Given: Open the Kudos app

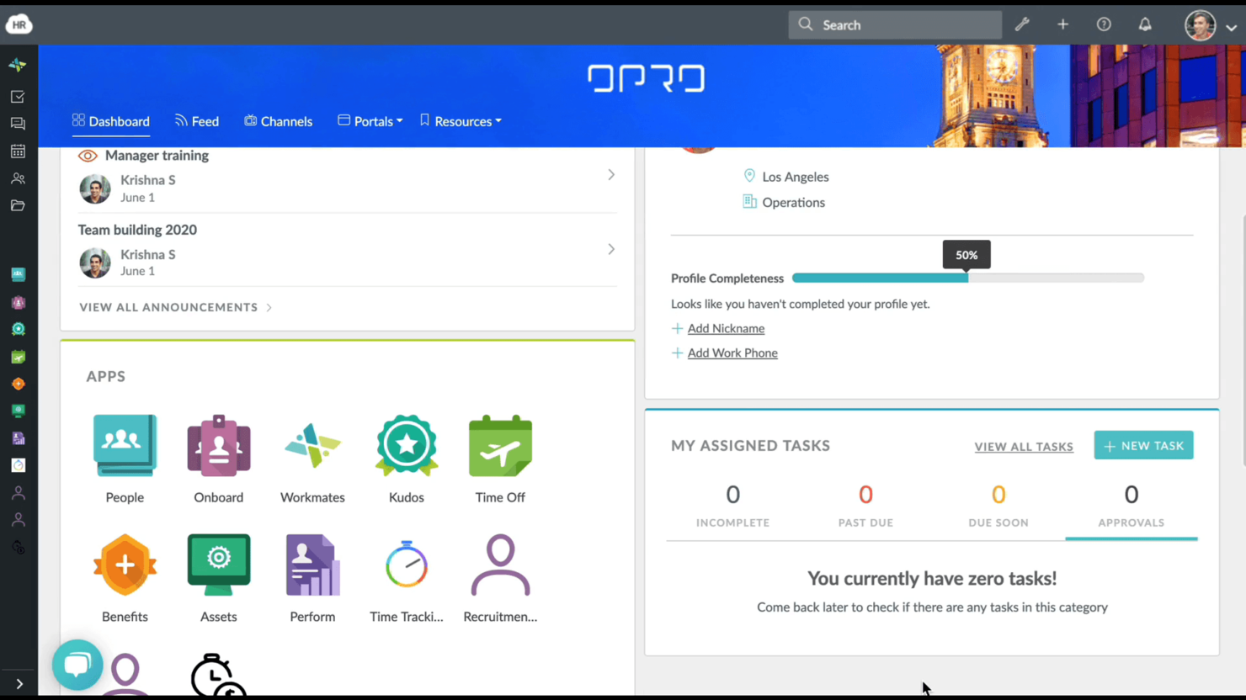Looking at the screenshot, I should point(407,447).
